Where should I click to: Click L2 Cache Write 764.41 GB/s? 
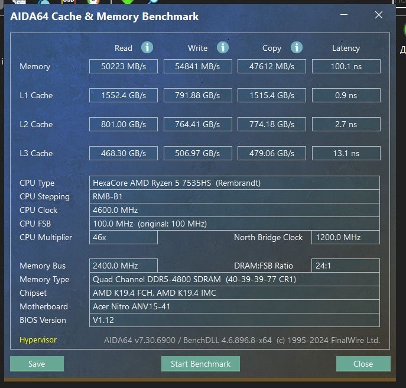click(x=198, y=124)
